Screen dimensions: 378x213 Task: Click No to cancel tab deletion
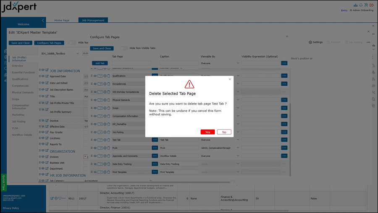coord(224,132)
